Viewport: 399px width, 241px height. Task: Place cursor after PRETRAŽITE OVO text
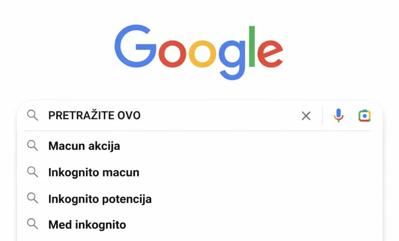(x=143, y=115)
